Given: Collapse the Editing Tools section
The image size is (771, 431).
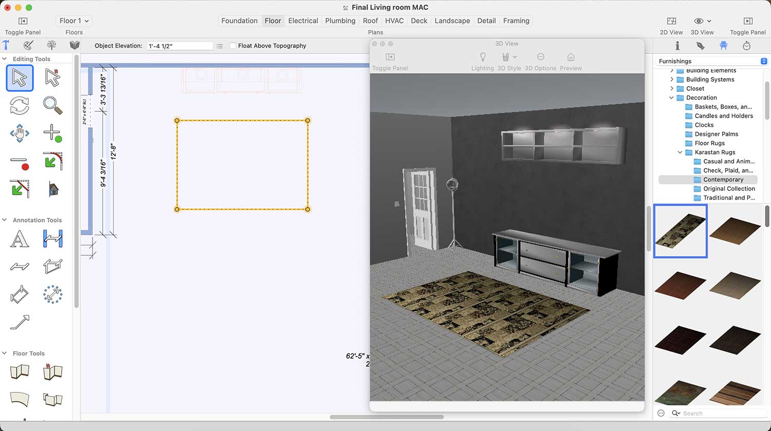Looking at the screenshot, I should (5, 59).
